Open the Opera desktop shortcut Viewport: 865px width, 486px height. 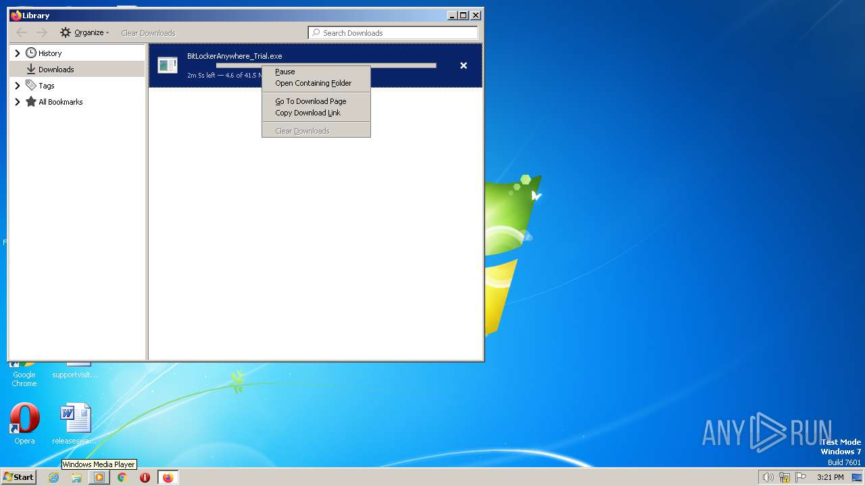tap(24, 424)
